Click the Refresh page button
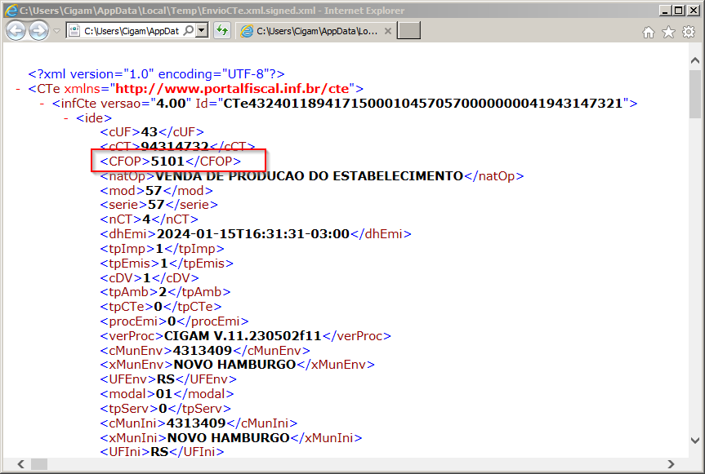 (222, 30)
